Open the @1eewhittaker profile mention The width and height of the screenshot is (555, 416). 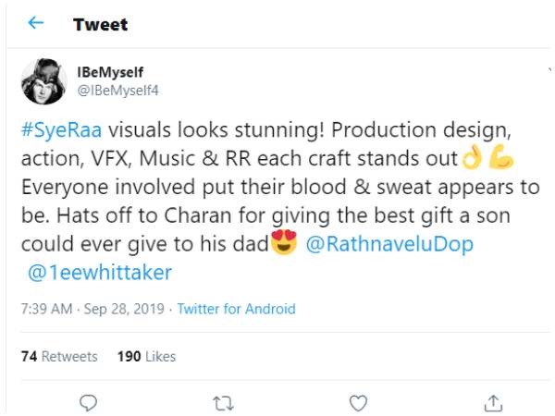100,273
